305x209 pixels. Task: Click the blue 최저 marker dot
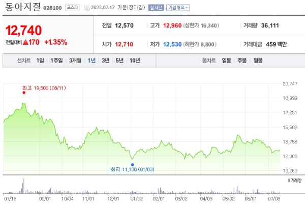coord(133,165)
